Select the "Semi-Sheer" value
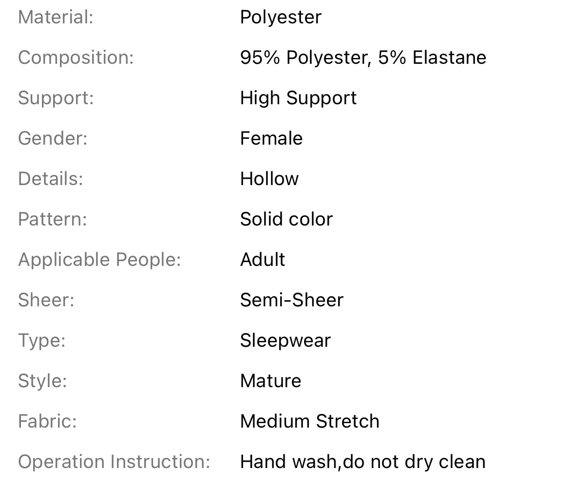The image size is (570, 488). point(292,300)
